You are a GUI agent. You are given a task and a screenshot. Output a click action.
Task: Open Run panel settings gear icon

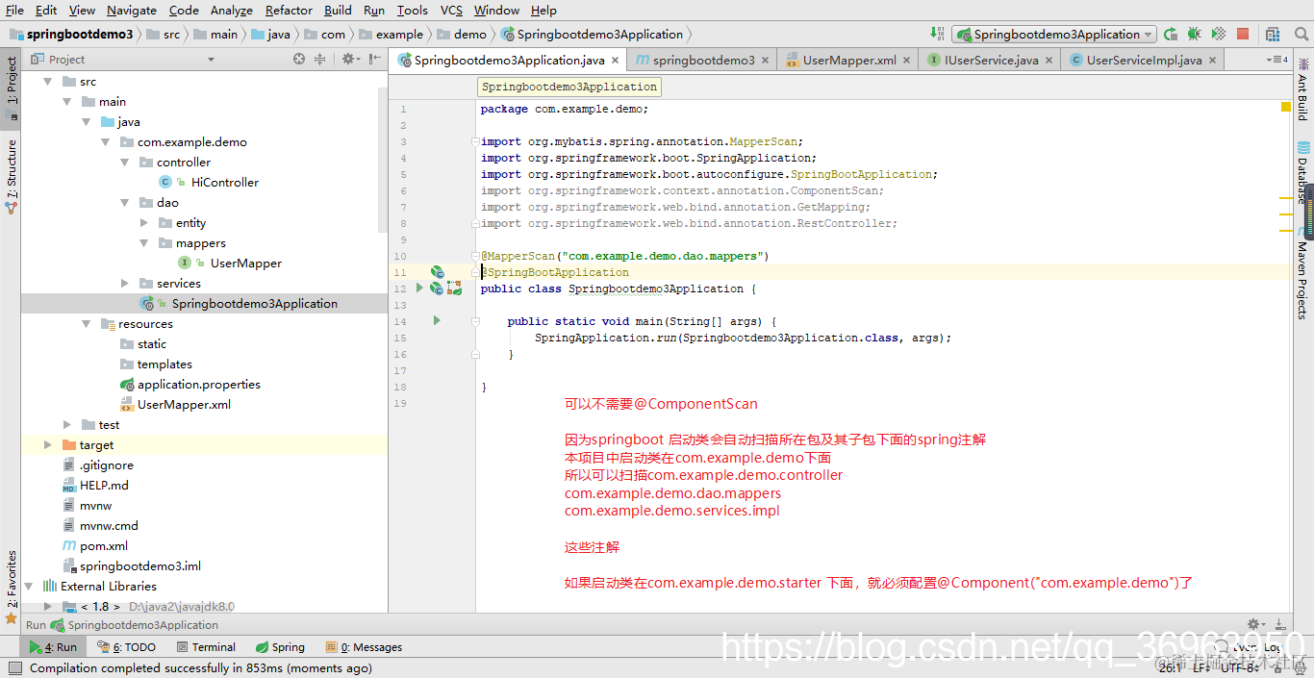(x=1255, y=624)
